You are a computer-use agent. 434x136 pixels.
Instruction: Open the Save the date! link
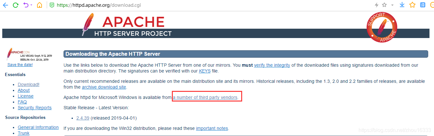pos(20,65)
